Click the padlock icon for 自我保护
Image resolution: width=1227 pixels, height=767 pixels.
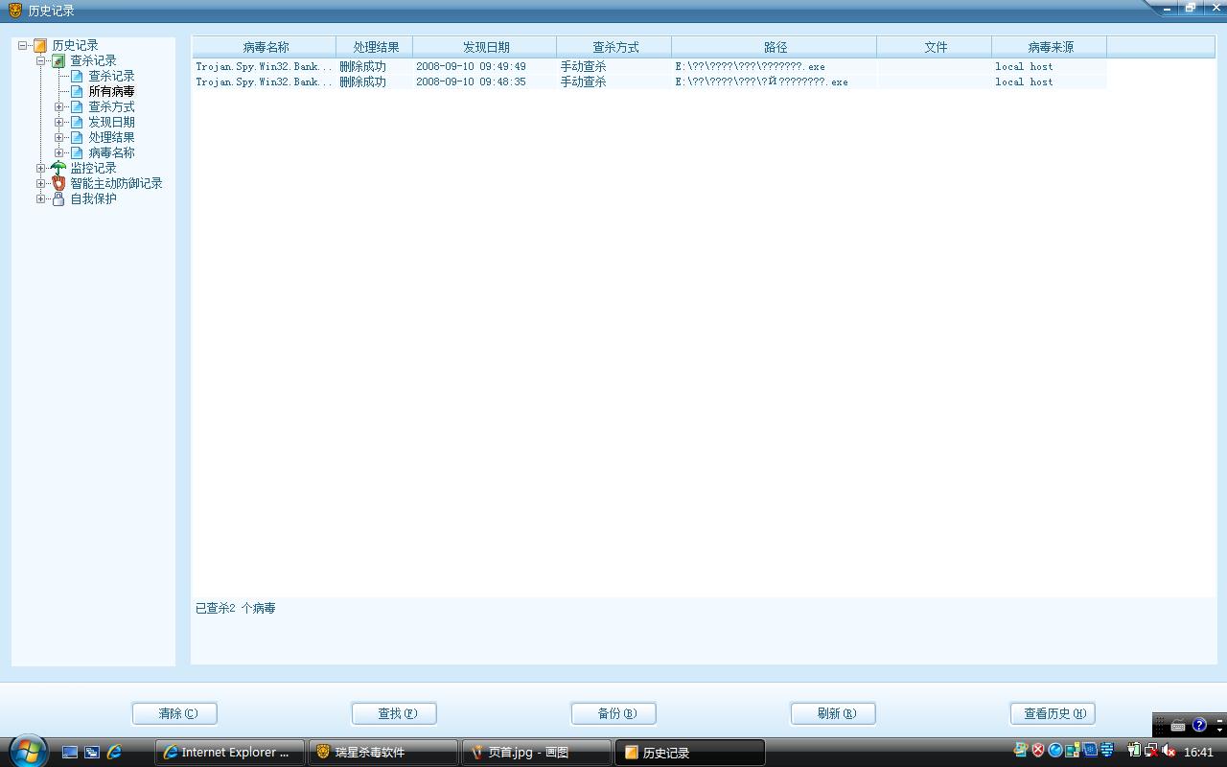[x=58, y=198]
